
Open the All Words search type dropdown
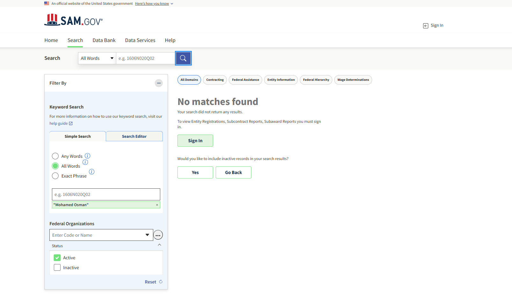97,58
